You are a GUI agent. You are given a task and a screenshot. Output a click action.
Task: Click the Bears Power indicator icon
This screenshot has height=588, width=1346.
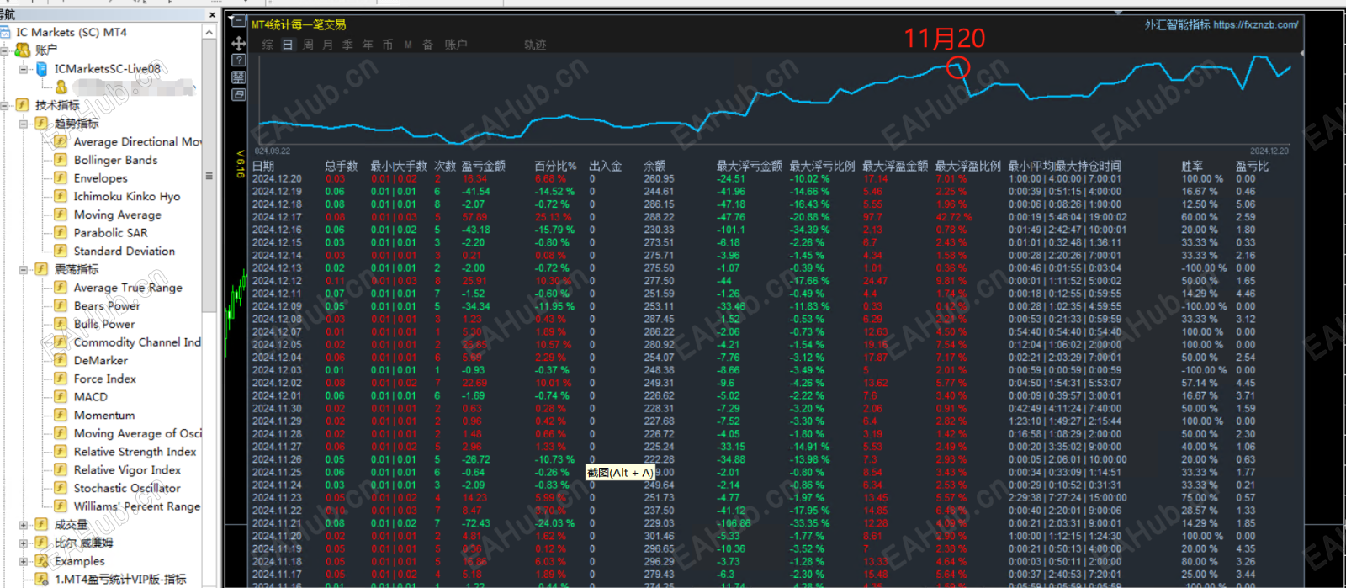pos(61,305)
